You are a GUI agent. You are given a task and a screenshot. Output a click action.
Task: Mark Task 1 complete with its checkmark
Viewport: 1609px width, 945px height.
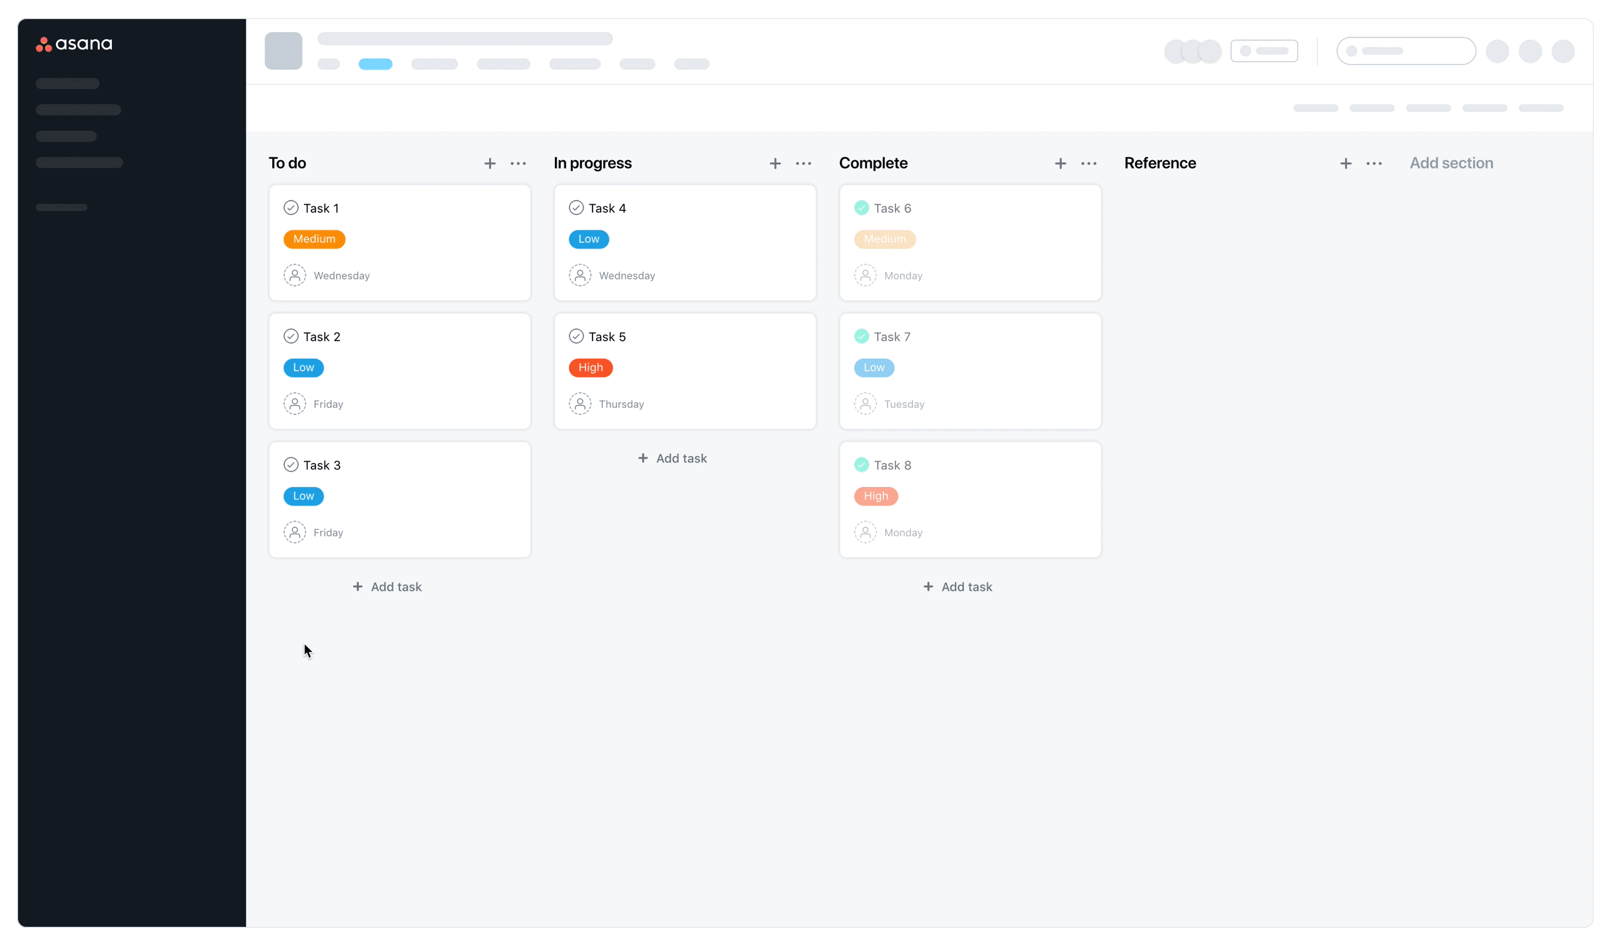(291, 208)
